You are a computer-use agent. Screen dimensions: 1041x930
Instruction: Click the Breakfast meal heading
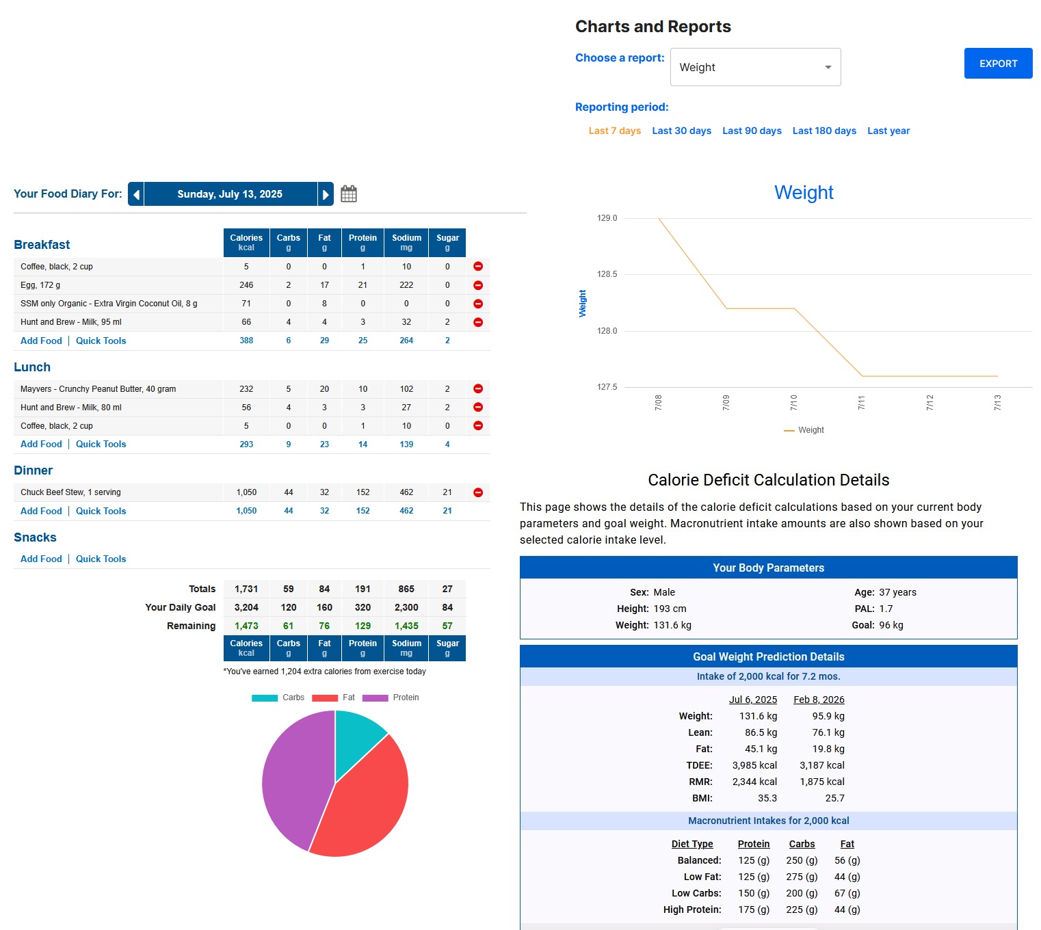coord(42,245)
